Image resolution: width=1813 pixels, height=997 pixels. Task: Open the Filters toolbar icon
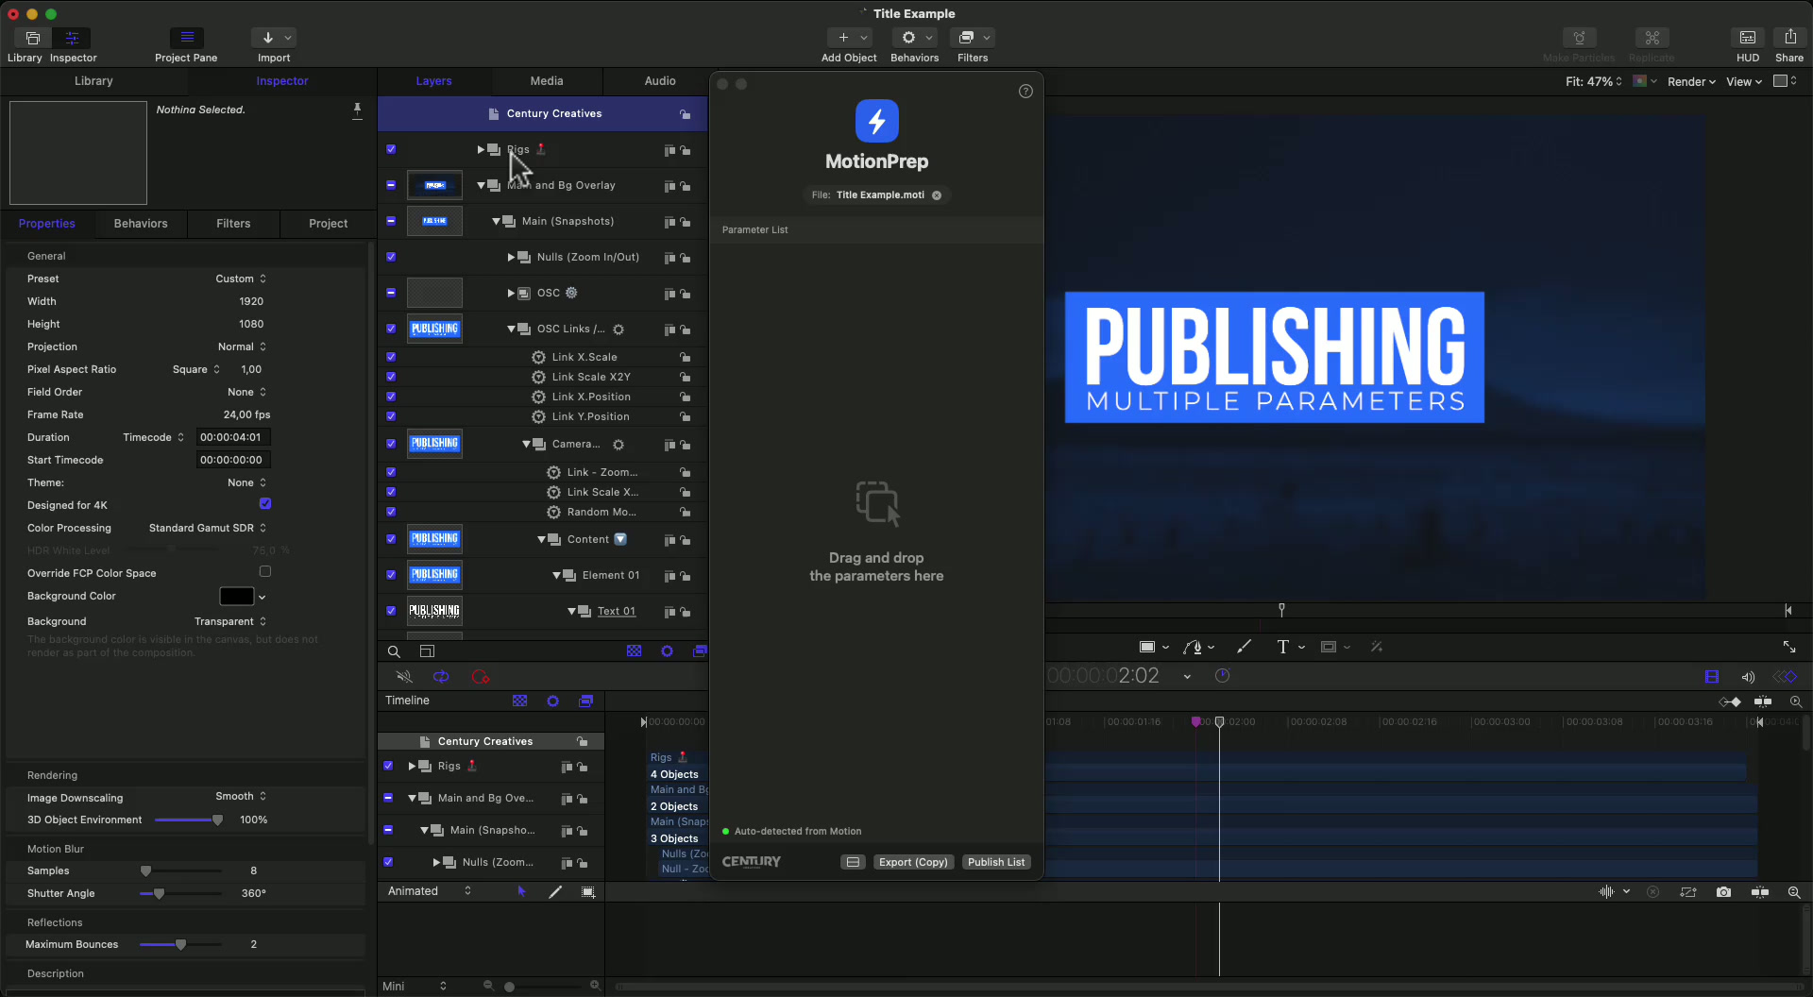tap(966, 38)
